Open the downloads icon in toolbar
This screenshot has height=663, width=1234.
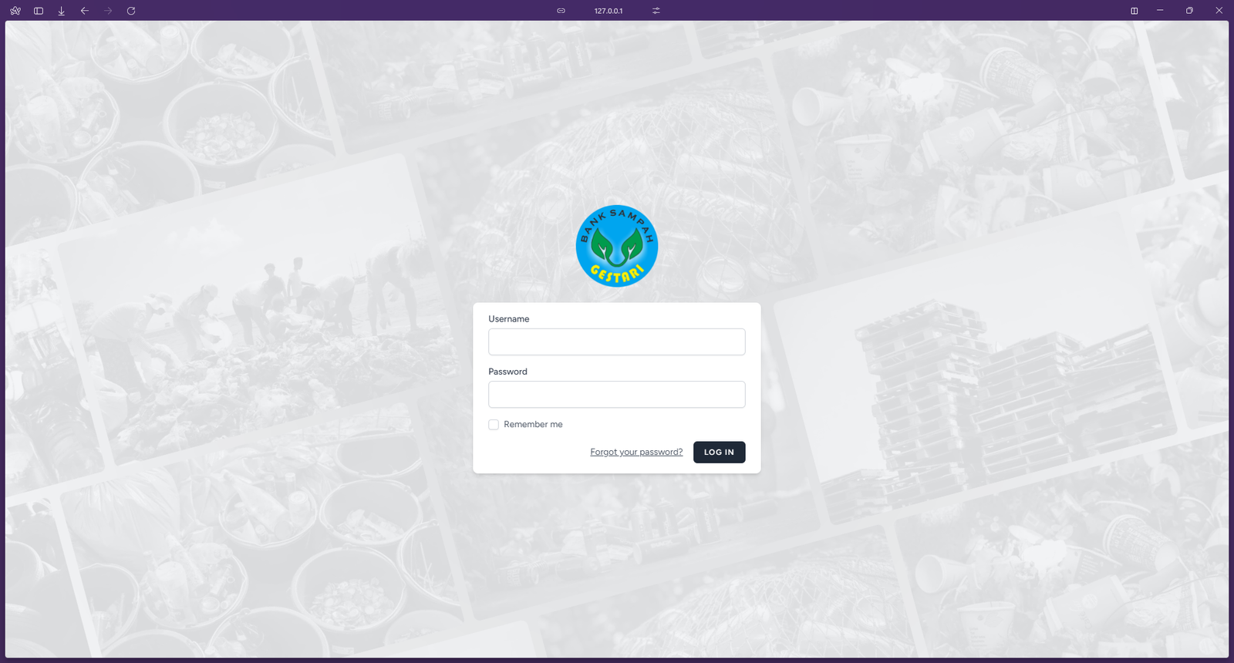pyautogui.click(x=62, y=11)
